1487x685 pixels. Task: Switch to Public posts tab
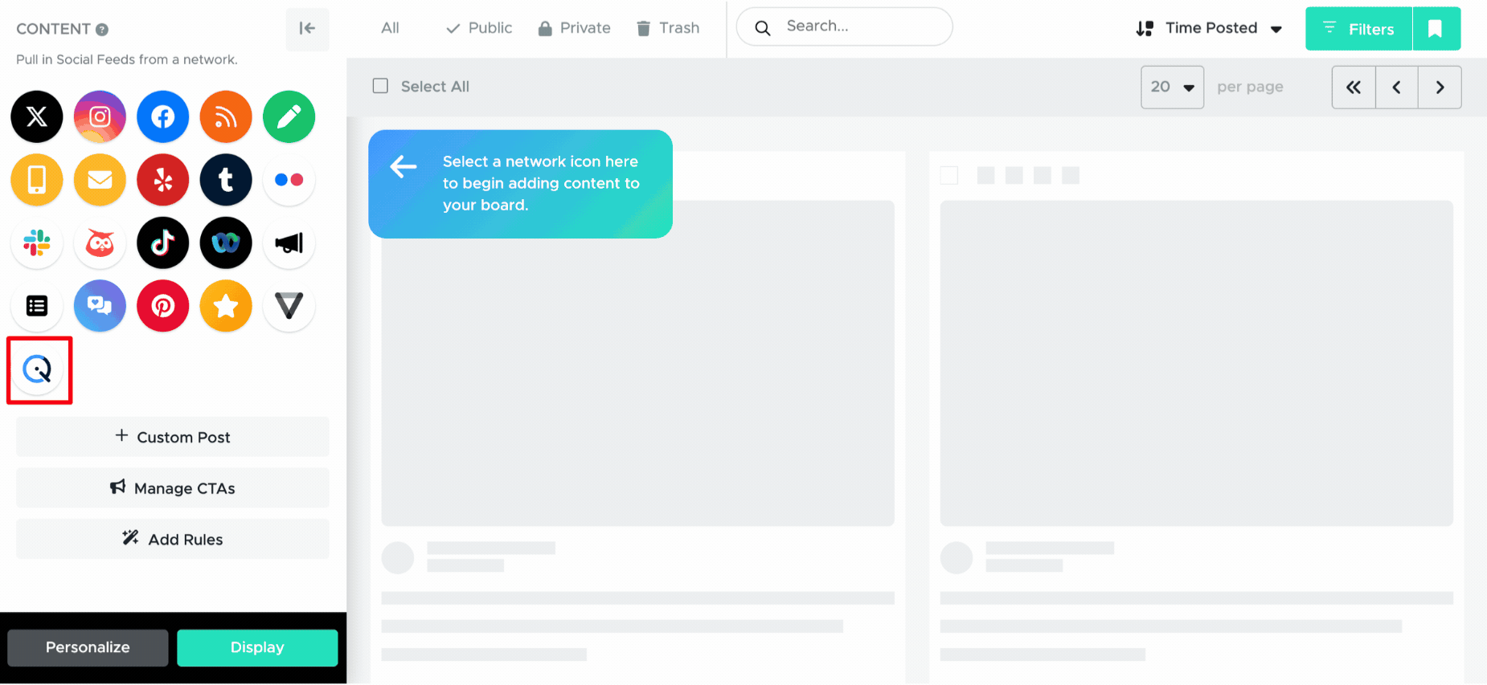pyautogui.click(x=479, y=28)
